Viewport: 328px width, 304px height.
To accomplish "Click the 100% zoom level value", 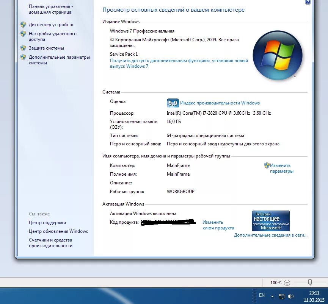I will (x=276, y=283).
